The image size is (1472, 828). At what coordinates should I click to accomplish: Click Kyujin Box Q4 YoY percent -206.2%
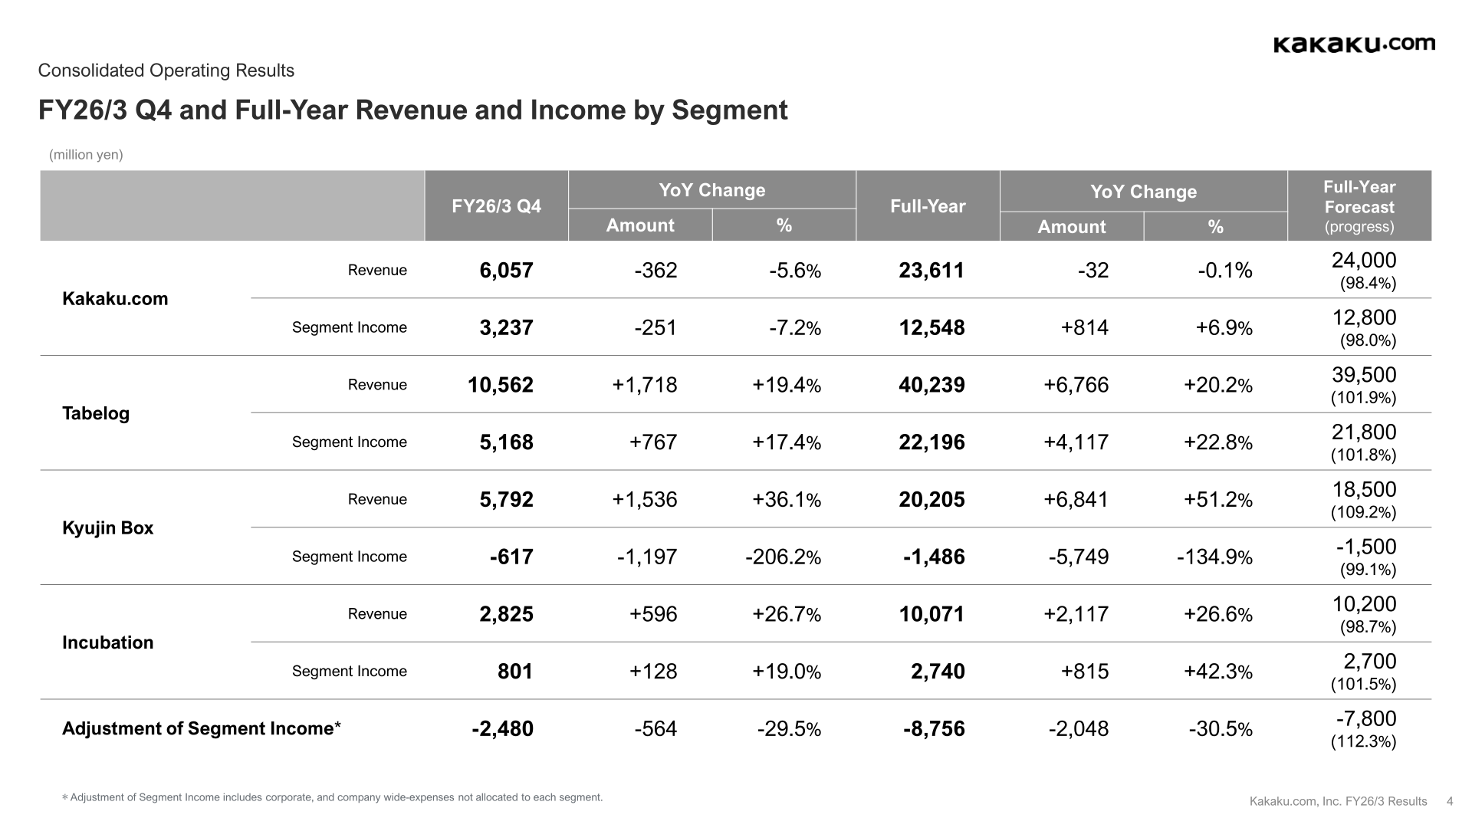coord(783,557)
